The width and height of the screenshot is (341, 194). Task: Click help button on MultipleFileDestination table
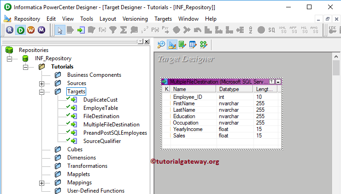click(271, 81)
